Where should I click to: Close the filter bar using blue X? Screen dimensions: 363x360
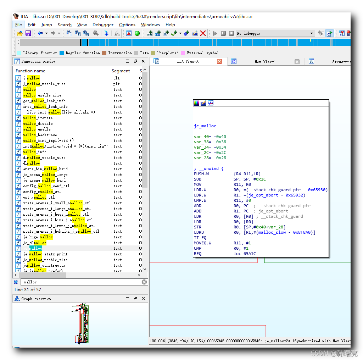(16, 282)
